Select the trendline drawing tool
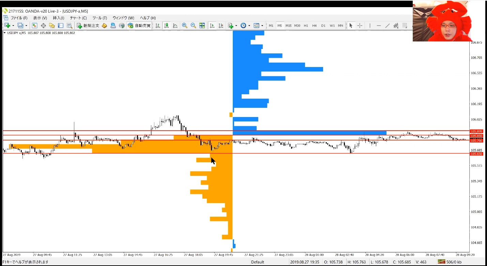This screenshot has width=487, height=266. [387, 26]
